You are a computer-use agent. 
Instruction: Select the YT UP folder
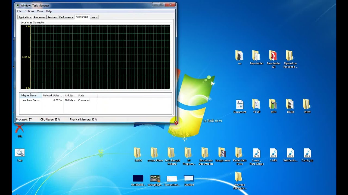tap(257, 106)
